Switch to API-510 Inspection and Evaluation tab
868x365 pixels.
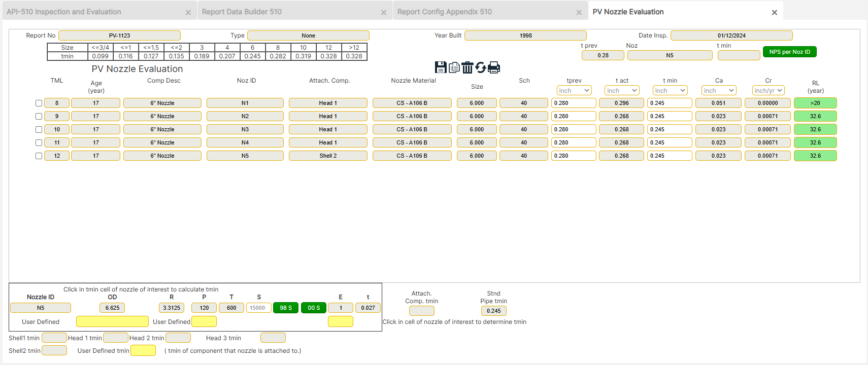(64, 12)
